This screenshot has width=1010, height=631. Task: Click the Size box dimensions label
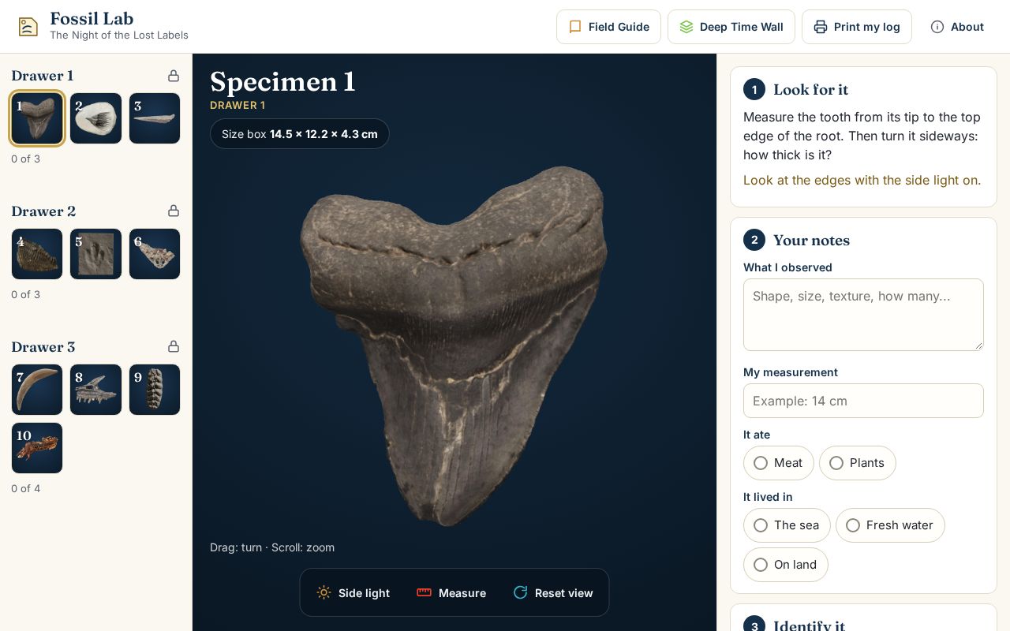click(300, 134)
